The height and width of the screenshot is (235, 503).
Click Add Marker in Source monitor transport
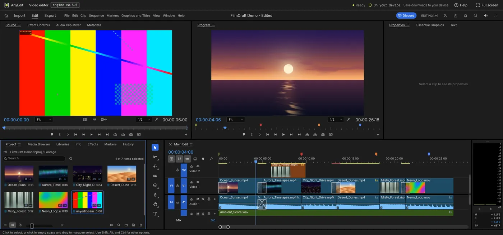click(52, 134)
